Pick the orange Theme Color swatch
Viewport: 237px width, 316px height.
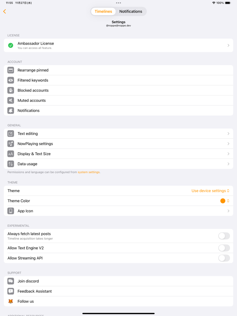[x=223, y=201]
